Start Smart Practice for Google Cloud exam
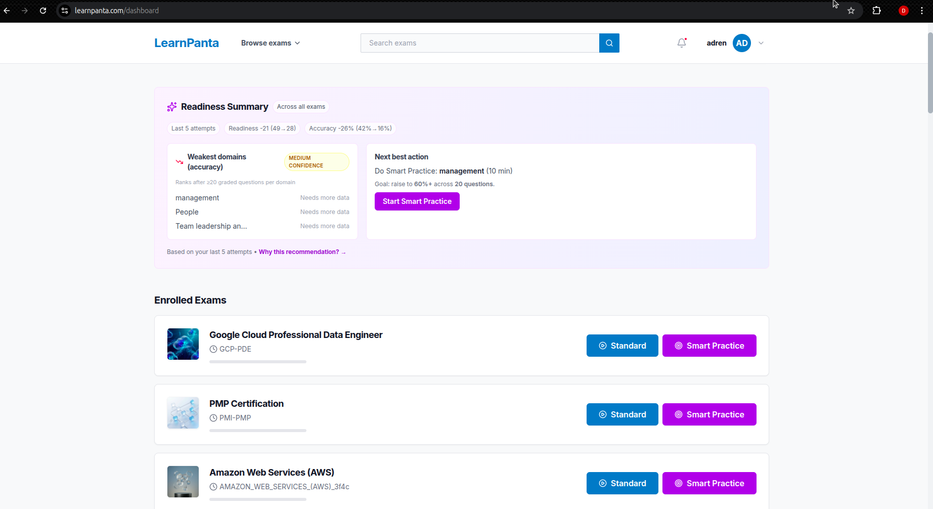The image size is (933, 509). coord(709,346)
